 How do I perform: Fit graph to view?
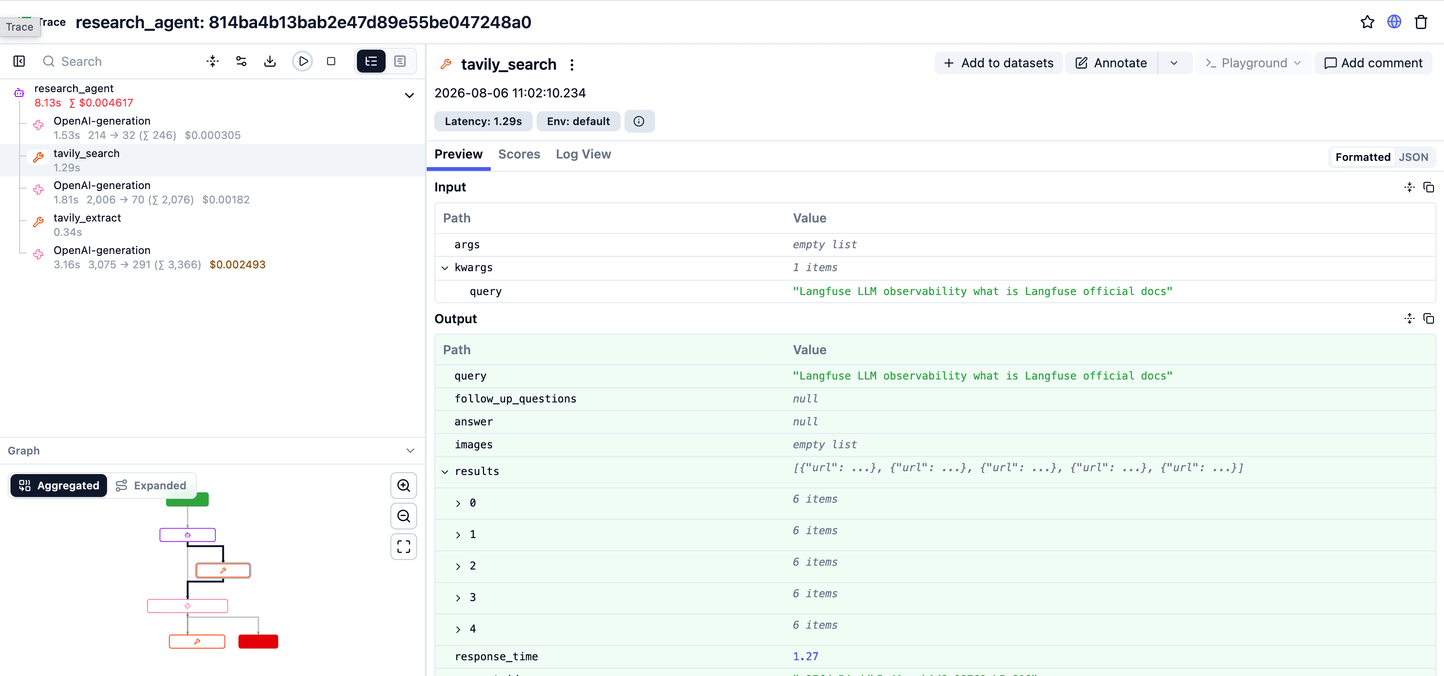coord(404,547)
